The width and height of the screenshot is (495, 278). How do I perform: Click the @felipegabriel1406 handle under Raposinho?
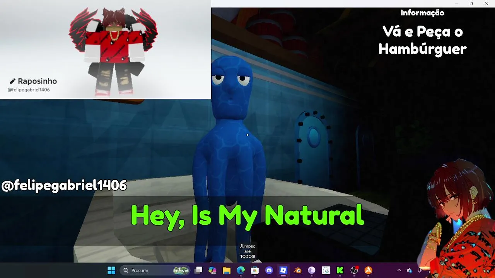tap(29, 90)
